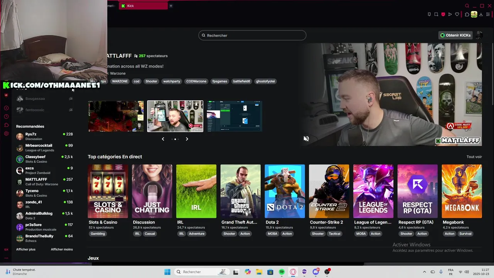Open Discord from the taskbar

pyautogui.click(x=316, y=272)
